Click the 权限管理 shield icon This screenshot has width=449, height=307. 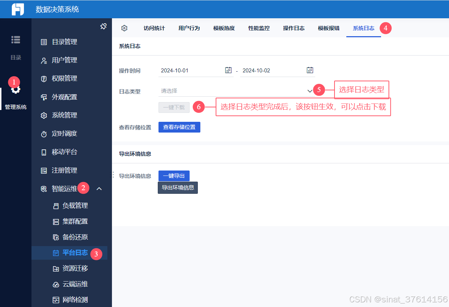coord(44,79)
